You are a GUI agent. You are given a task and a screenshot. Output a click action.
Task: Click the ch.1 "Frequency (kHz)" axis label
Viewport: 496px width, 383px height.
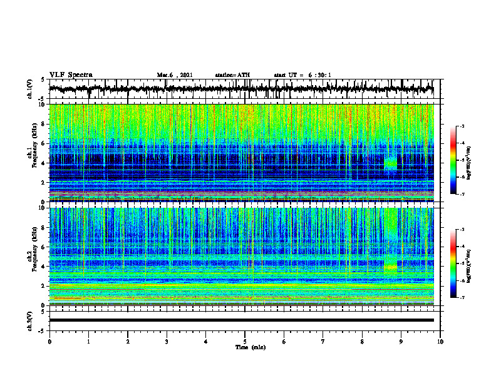35,146
